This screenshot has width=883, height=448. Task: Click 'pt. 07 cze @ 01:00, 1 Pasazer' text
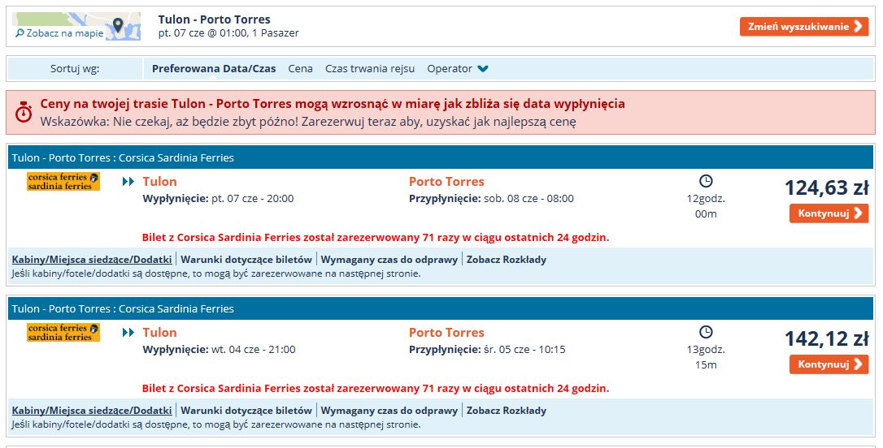(228, 33)
